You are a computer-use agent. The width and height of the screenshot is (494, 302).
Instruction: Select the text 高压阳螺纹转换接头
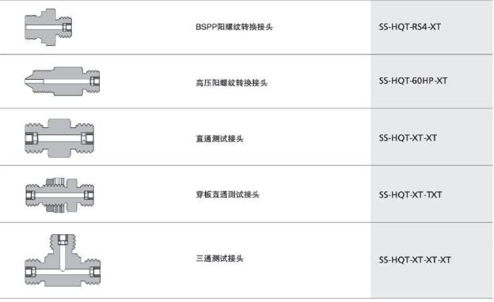tap(231, 83)
